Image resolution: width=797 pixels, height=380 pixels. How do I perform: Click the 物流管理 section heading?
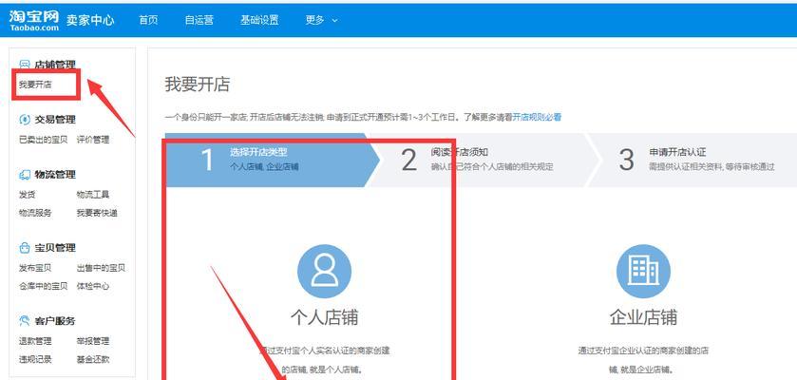point(55,175)
